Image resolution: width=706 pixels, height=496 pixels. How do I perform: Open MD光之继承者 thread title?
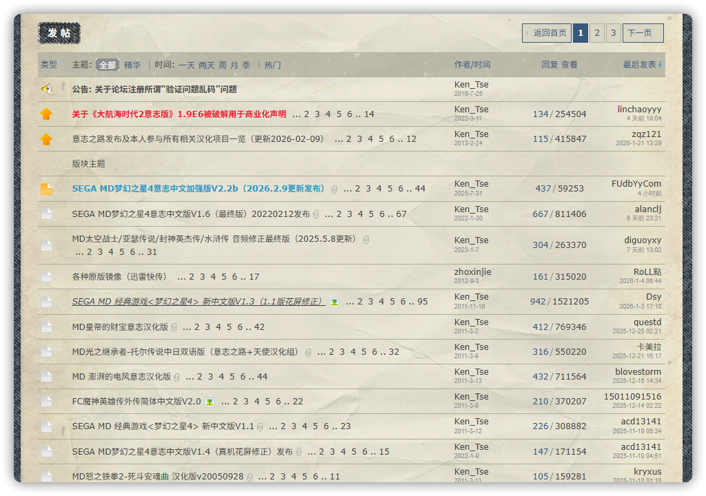coord(185,352)
